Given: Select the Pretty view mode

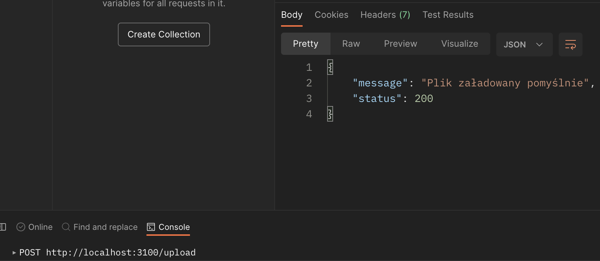Looking at the screenshot, I should 305,44.
